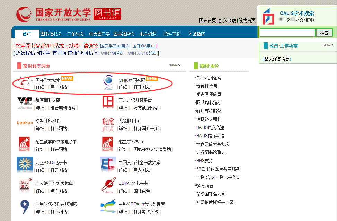The width and height of the screenshot is (337, 221).
Task: Download the WIN7/8版本 link
Action: (112, 53)
